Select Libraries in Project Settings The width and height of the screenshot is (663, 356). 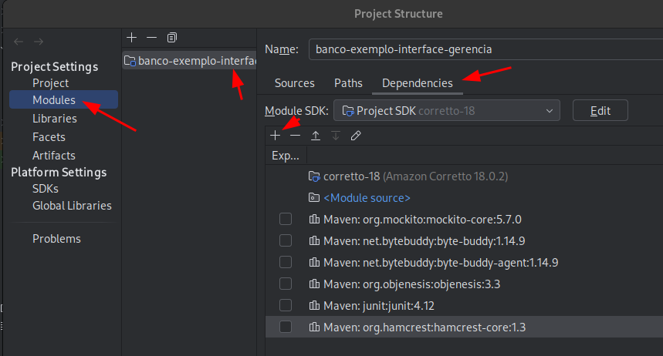click(x=55, y=119)
